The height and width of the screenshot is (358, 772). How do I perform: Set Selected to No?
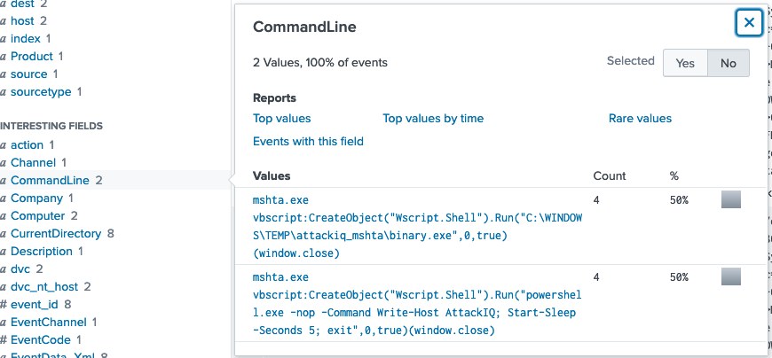coord(728,63)
